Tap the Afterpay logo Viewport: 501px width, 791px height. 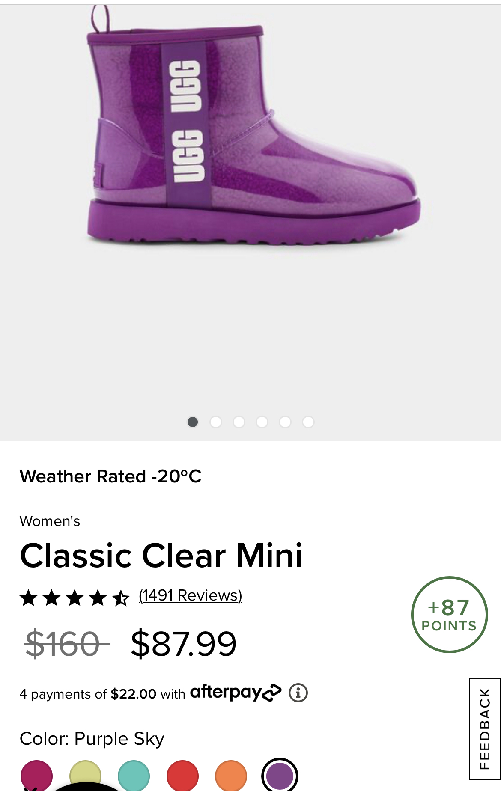pyautogui.click(x=236, y=693)
